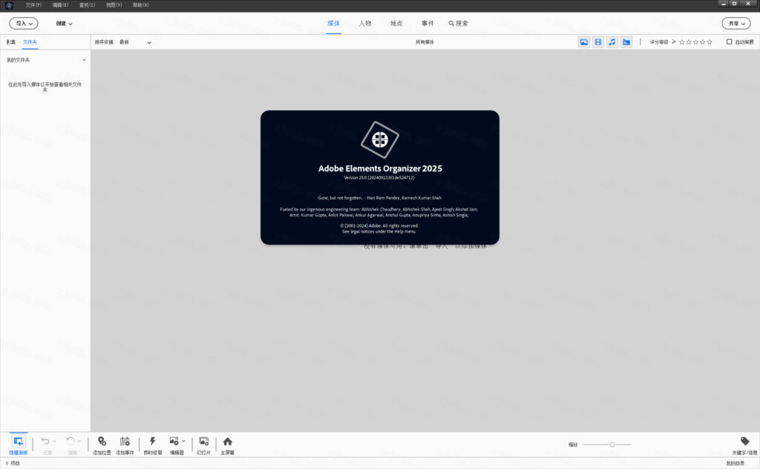Viewport: 760px width, 469px height.
Task: Open the rotate dropdown arrow
Action: (79, 441)
